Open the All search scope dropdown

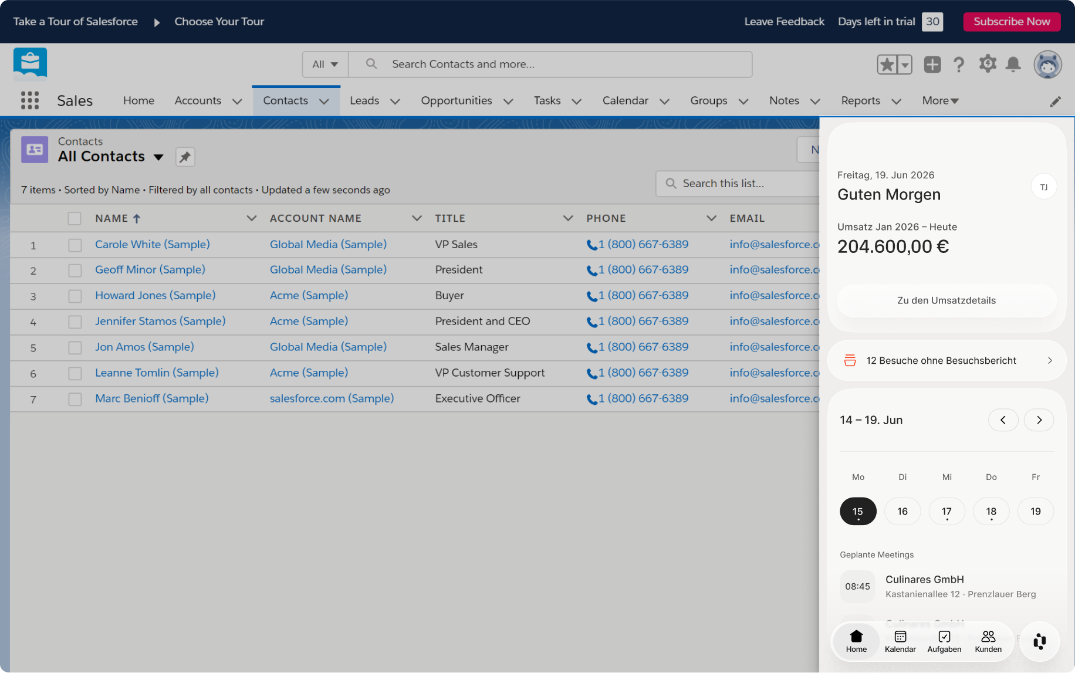click(x=325, y=65)
